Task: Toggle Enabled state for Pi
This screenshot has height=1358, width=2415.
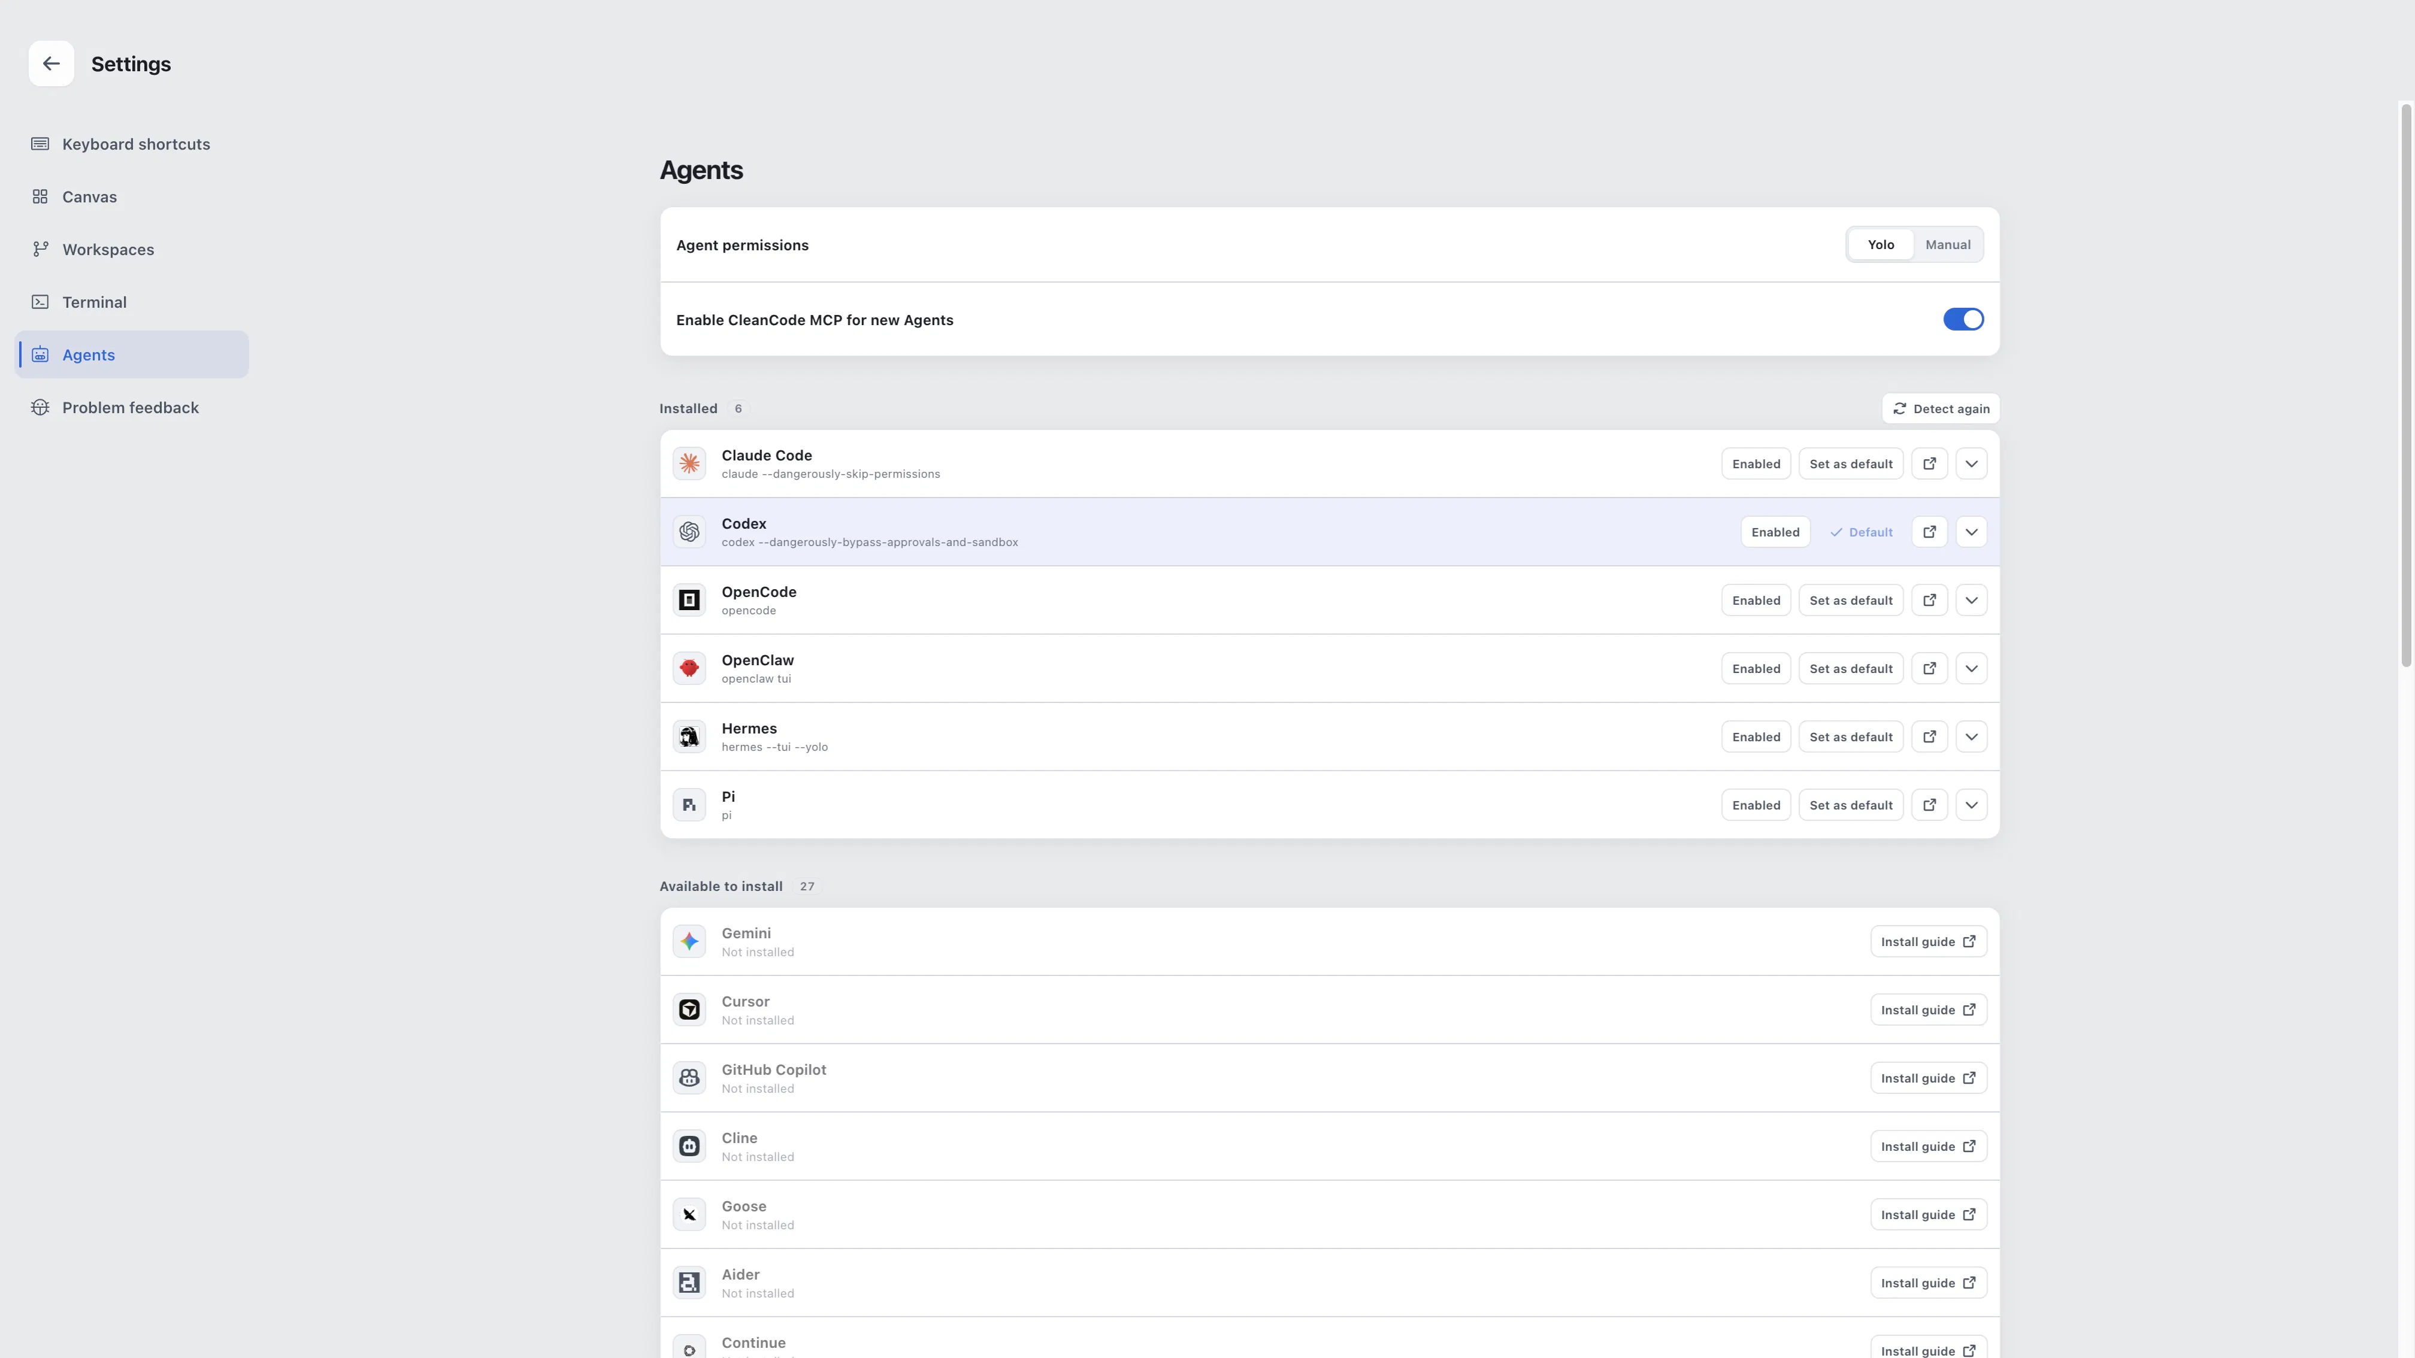Action: (1756, 805)
